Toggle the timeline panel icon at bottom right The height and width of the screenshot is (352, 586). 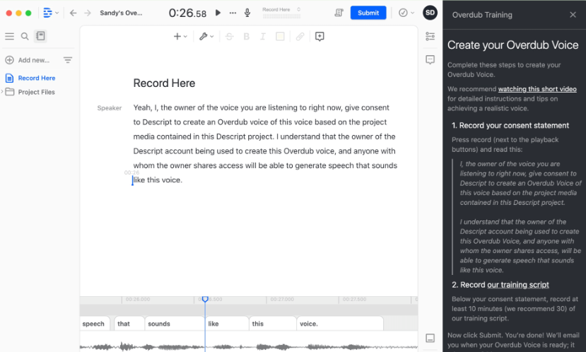click(430, 338)
